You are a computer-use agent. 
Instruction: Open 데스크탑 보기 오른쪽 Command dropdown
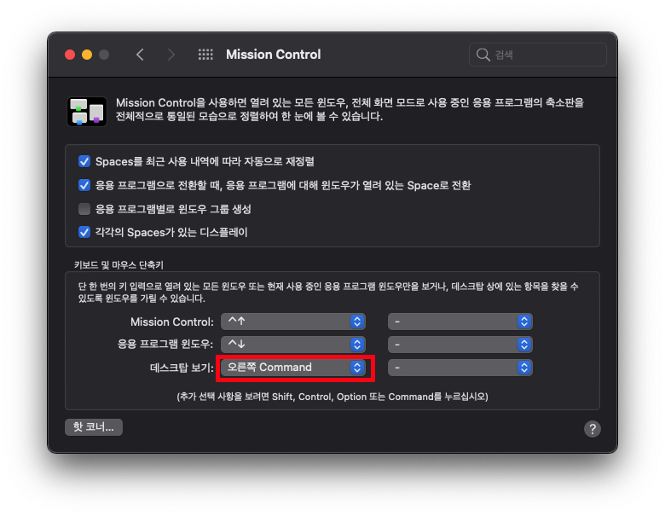pos(293,368)
